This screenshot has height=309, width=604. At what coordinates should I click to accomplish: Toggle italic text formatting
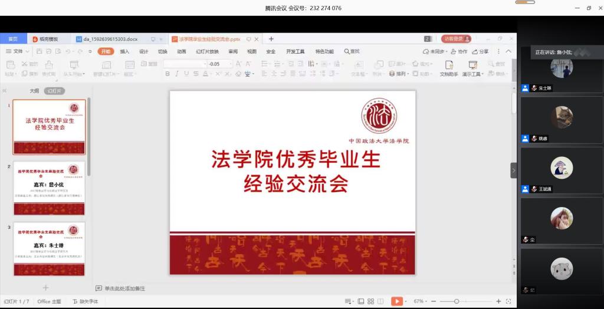[x=177, y=74]
